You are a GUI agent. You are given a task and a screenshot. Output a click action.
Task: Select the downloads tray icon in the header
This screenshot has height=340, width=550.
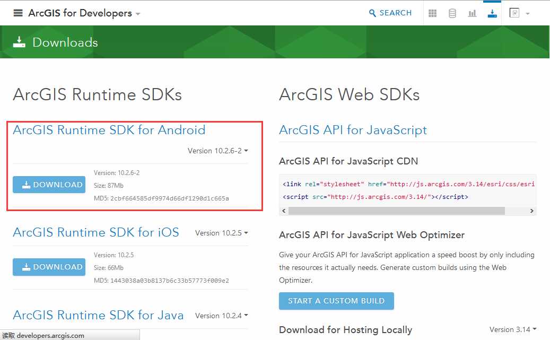[492, 13]
